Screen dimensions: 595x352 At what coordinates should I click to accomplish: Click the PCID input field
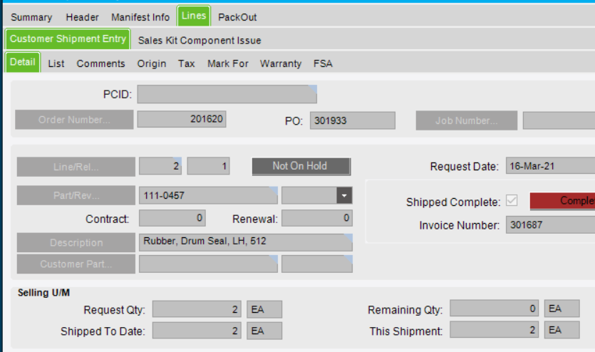[x=227, y=94]
